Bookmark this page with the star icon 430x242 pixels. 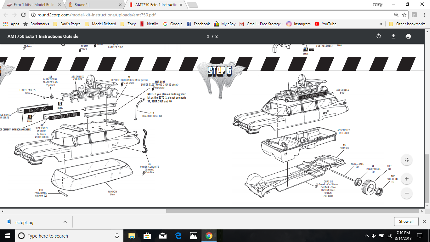point(404,15)
